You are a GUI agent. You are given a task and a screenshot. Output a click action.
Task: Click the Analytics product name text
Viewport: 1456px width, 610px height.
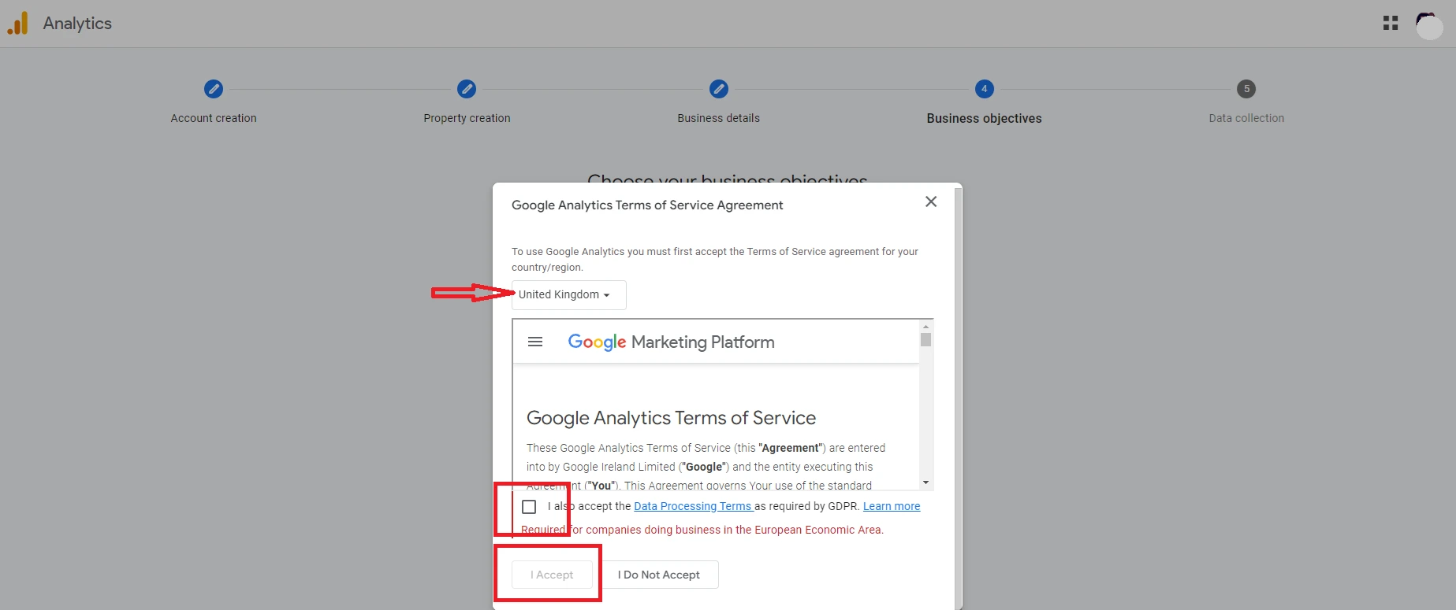pyautogui.click(x=77, y=24)
